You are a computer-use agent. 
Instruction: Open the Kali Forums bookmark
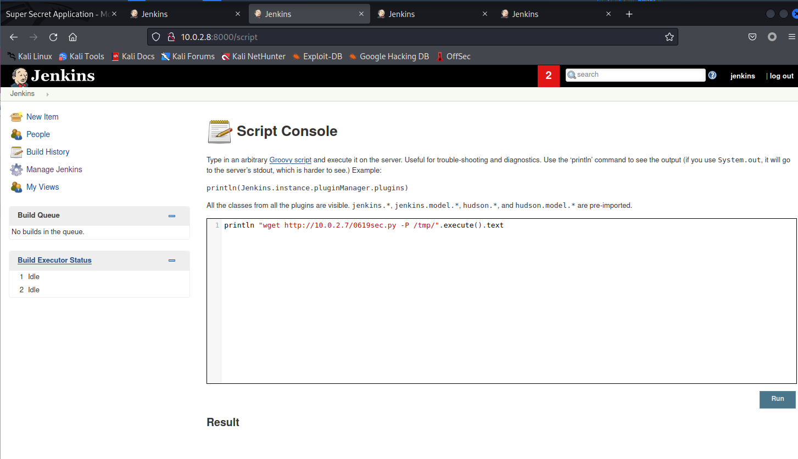[x=188, y=56]
